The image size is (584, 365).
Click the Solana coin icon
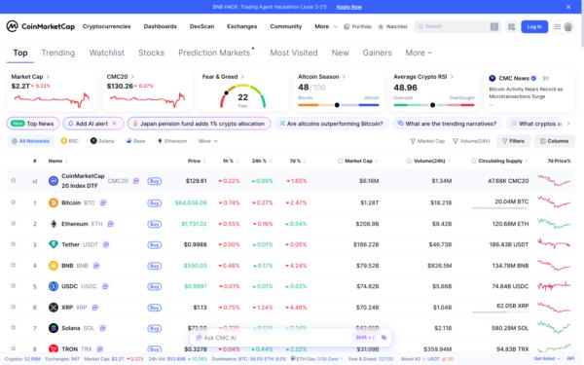coord(54,328)
